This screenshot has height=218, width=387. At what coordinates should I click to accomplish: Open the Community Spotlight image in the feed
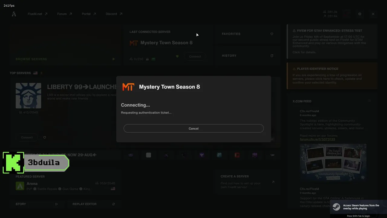(x=333, y=163)
